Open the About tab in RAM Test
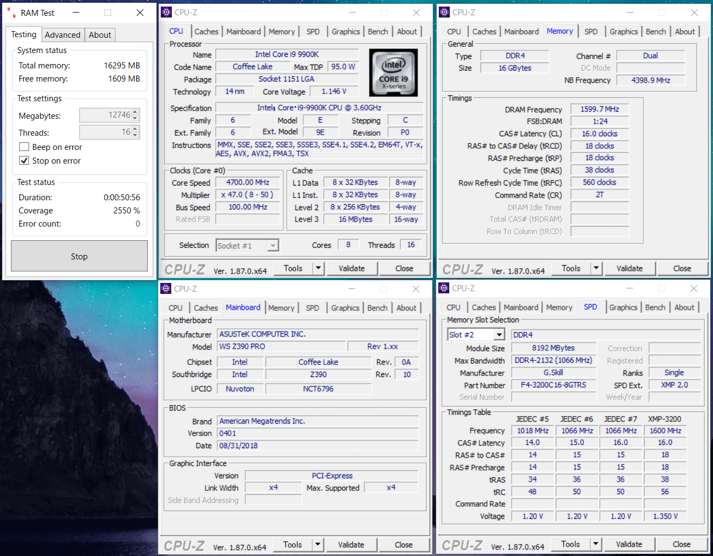713x556 pixels. point(100,35)
